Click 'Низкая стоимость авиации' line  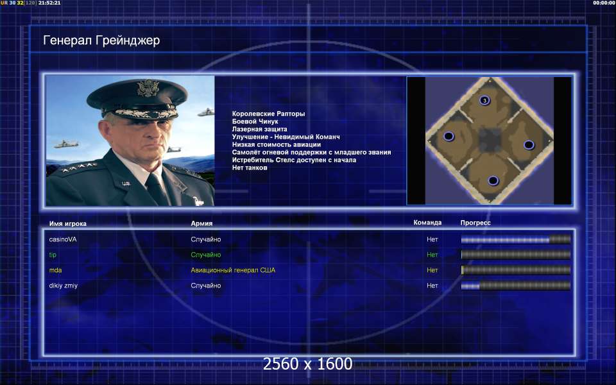click(x=276, y=144)
